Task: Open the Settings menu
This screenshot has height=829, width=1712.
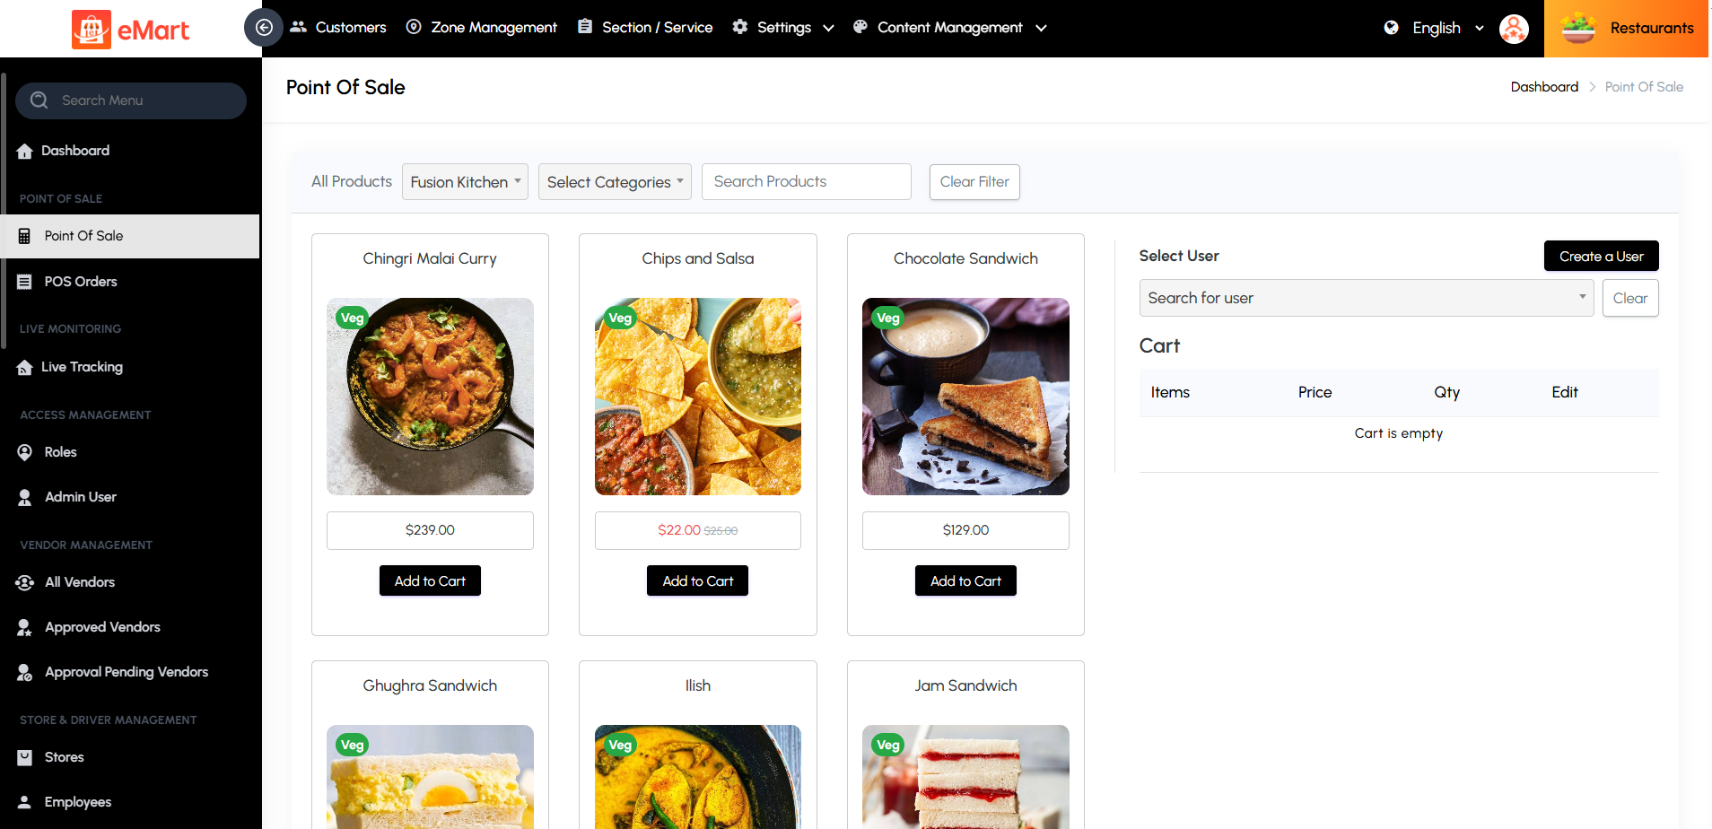Action: pyautogui.click(x=783, y=28)
